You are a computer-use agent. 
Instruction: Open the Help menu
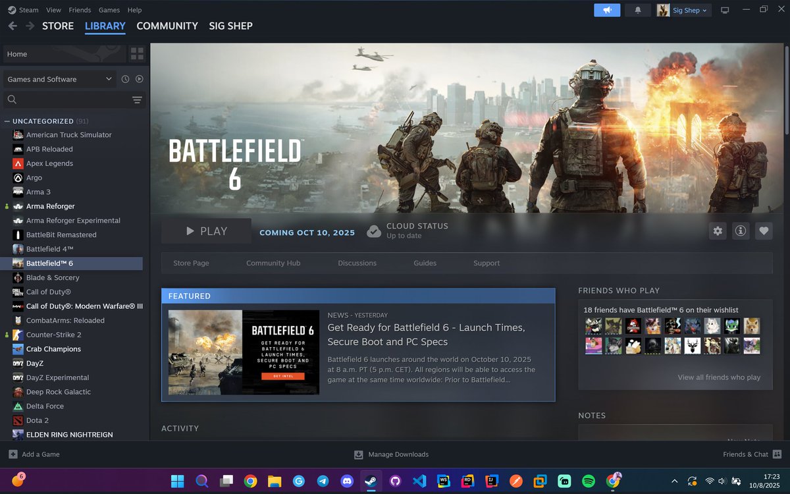coord(134,10)
